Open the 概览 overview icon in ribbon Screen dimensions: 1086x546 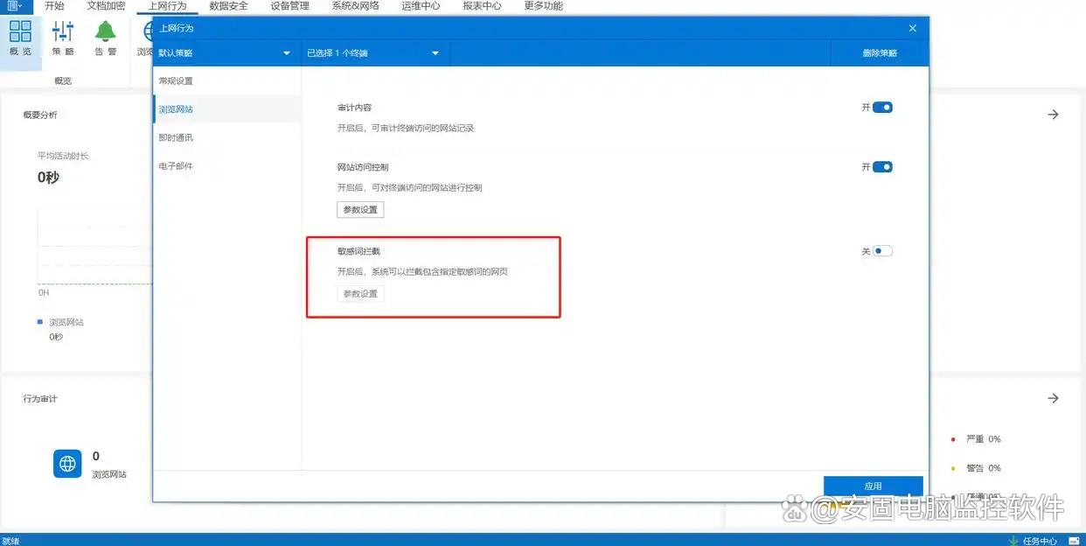click(20, 38)
